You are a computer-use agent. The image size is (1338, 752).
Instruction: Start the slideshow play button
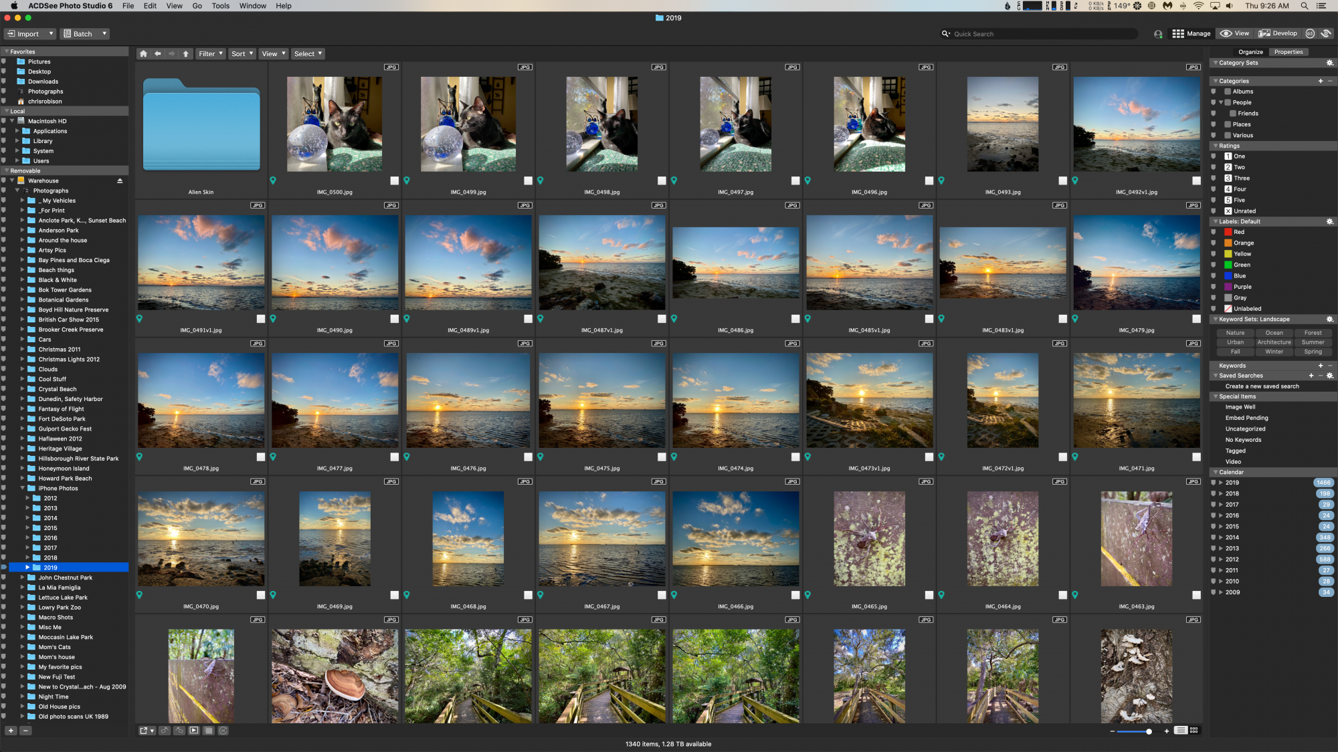(194, 731)
